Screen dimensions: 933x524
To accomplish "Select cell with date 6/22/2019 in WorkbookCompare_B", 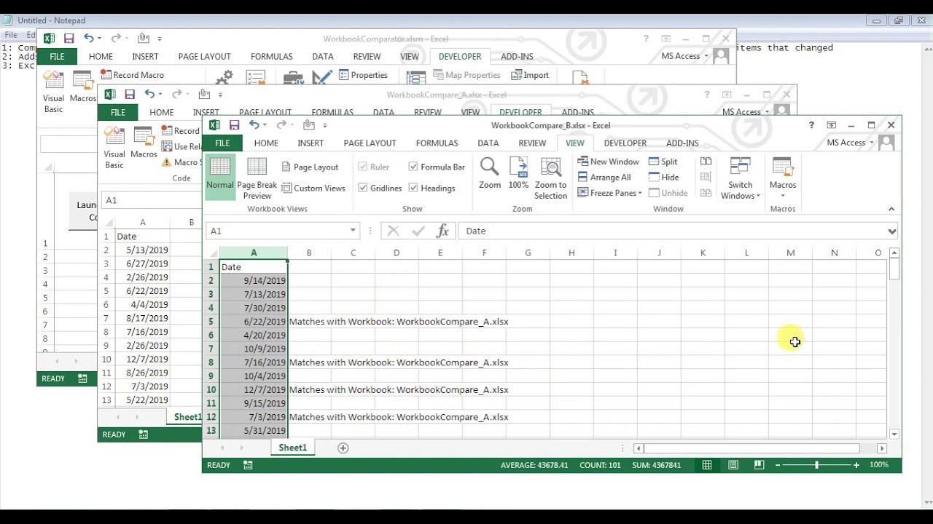I will point(254,322).
